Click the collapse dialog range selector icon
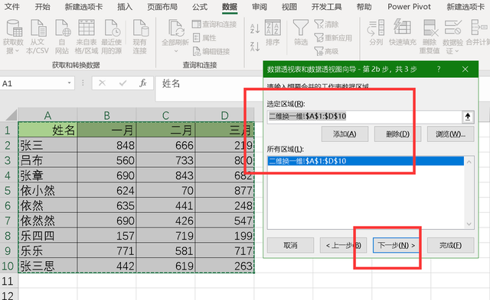 click(468, 117)
